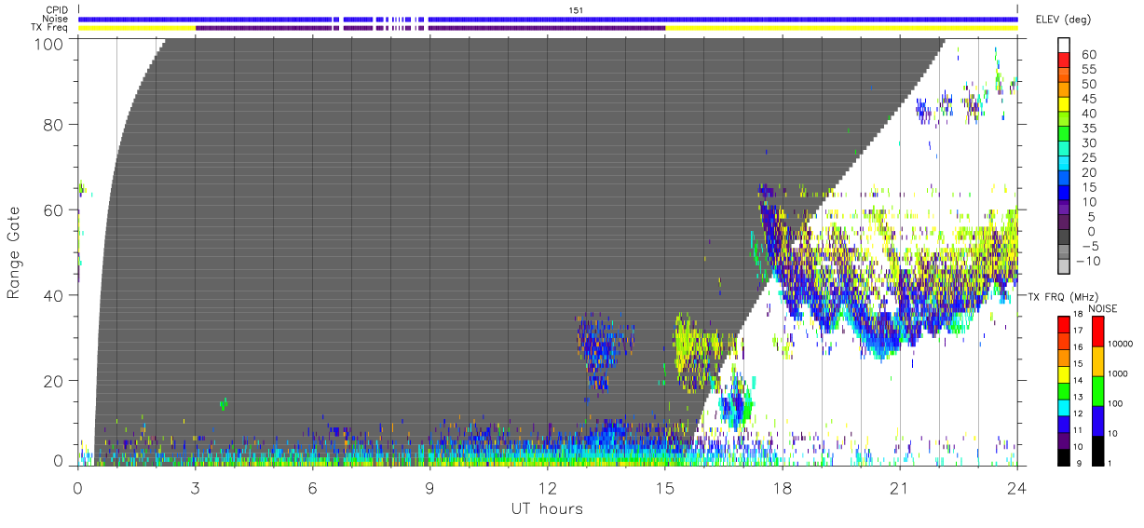This screenshot has height=528, width=1144.
Task: Select the 'CPID' row label
Action: pos(57,9)
